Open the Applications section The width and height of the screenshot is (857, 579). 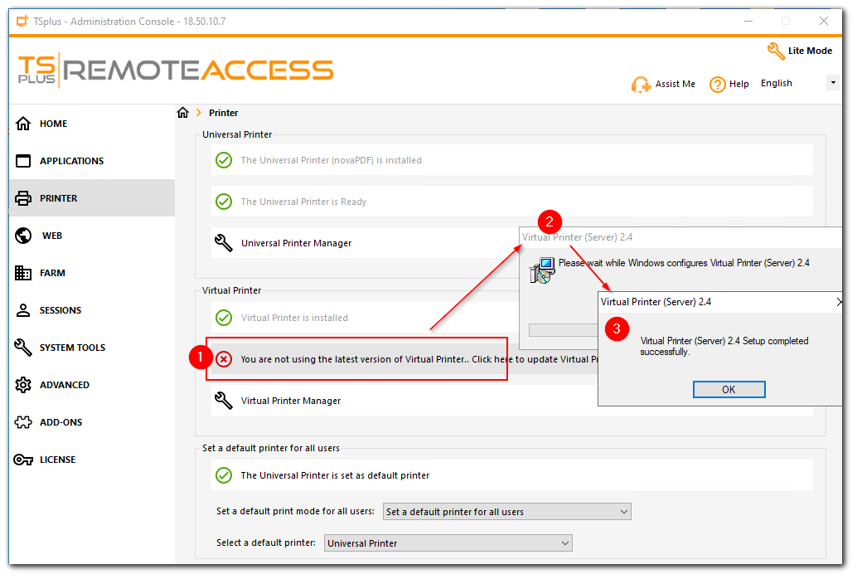pos(71,161)
